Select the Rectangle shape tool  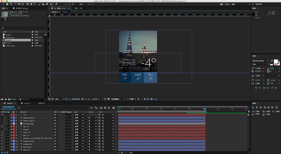[27, 4]
